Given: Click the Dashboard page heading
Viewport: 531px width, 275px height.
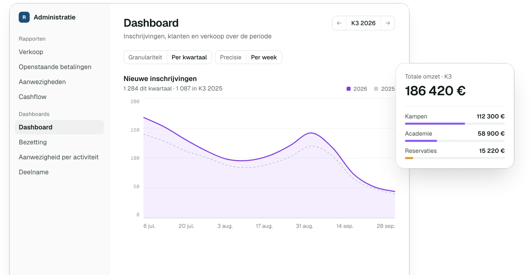Looking at the screenshot, I should [151, 23].
